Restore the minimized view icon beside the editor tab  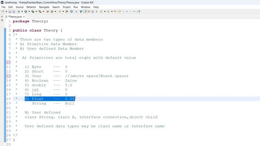[2, 17]
